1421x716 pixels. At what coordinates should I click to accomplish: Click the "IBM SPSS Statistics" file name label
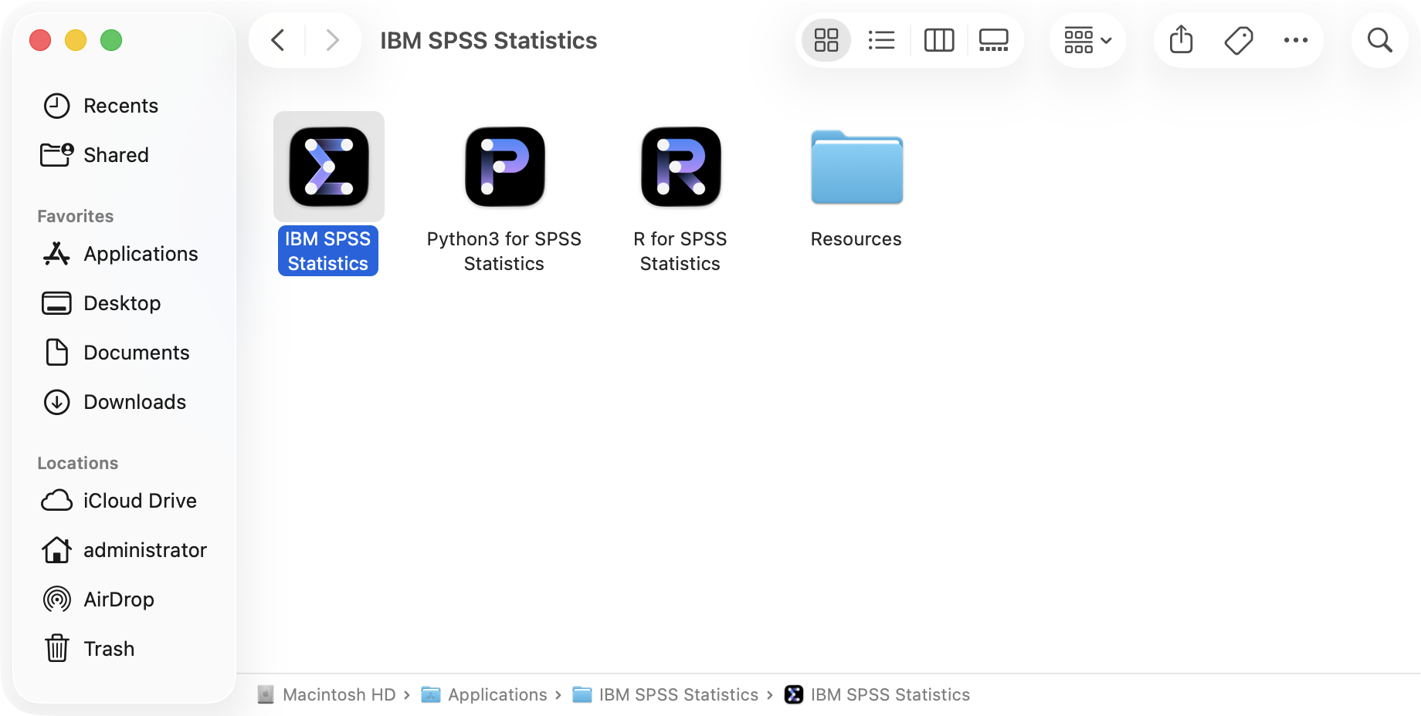coord(328,252)
